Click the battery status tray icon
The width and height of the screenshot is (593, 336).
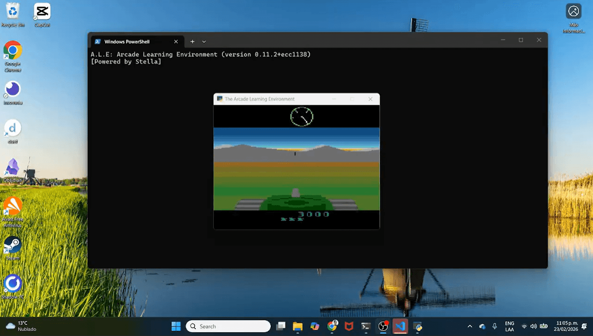(544, 326)
